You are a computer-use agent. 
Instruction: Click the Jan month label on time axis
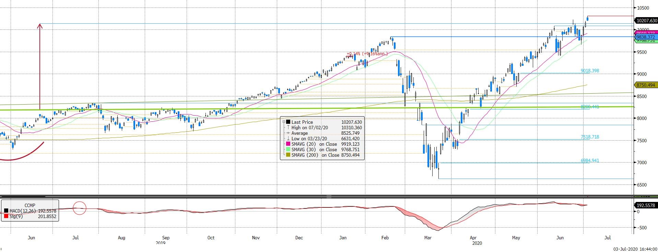coord(343,238)
